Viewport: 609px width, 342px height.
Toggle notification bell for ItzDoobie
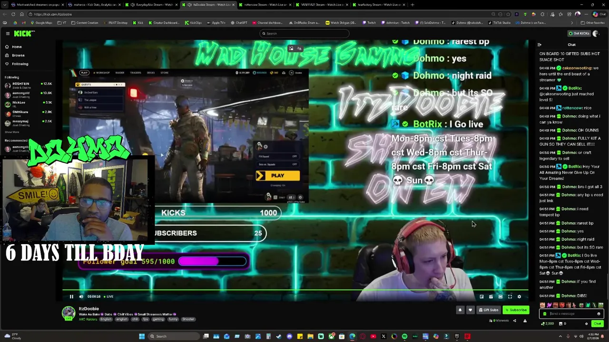[460, 310]
